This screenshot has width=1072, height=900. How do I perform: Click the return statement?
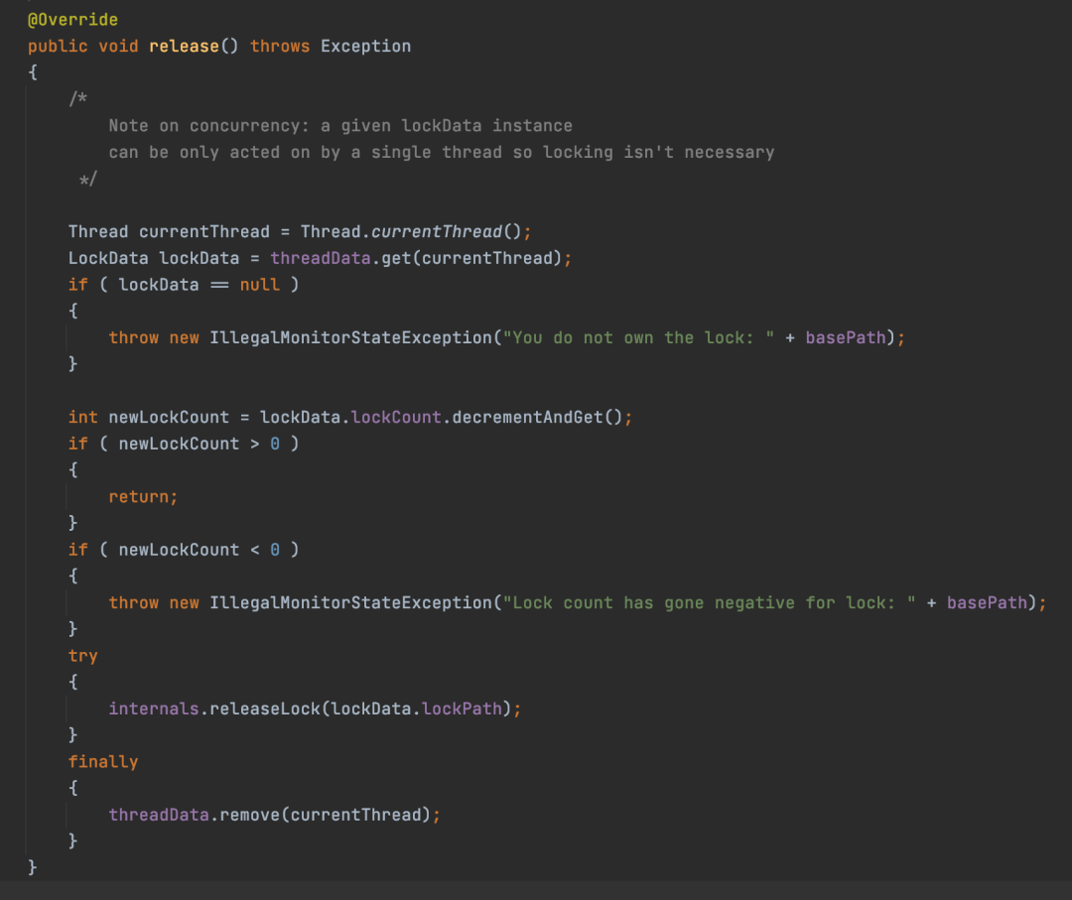143,497
